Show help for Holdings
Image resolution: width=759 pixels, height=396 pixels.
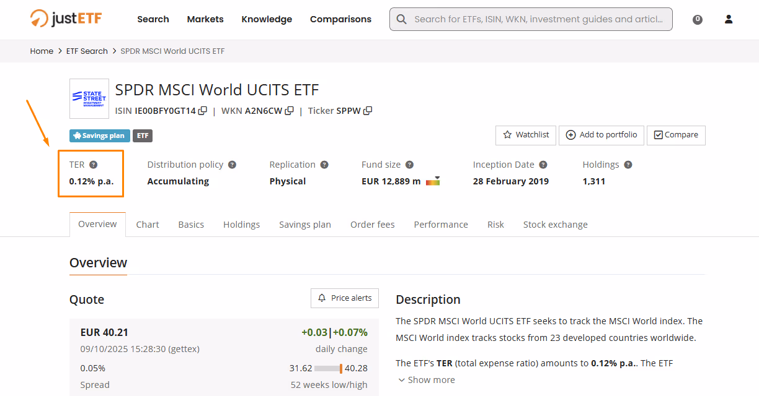click(628, 165)
